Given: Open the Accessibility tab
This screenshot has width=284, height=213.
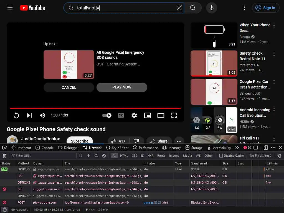Looking at the screenshot, I should point(219,148).
